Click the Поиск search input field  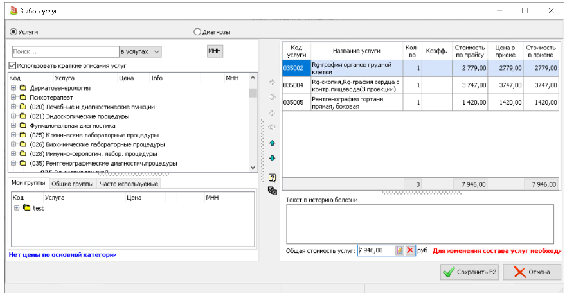pos(64,51)
